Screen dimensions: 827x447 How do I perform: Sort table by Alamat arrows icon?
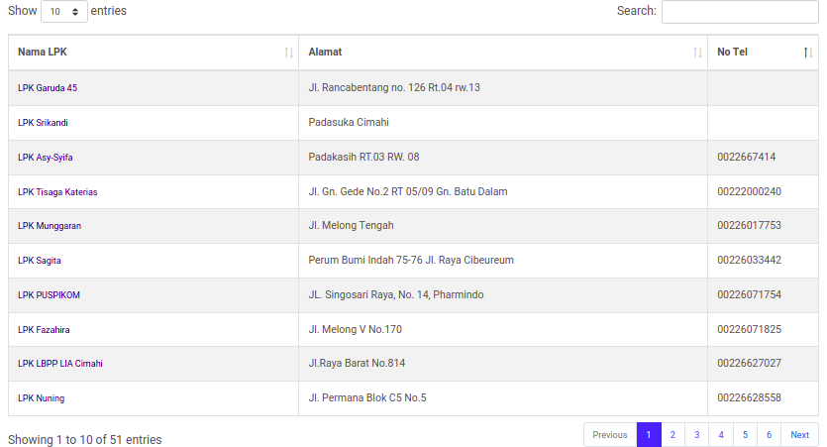697,53
